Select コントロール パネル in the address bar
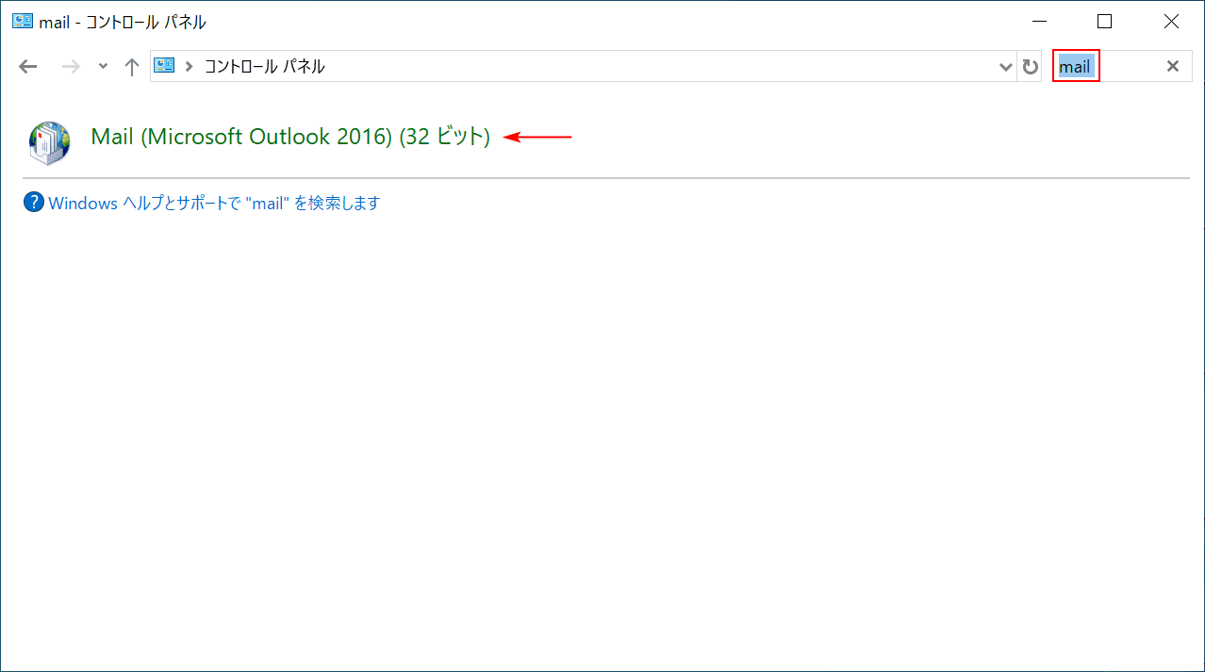Viewport: 1205px width, 672px height. 264,67
